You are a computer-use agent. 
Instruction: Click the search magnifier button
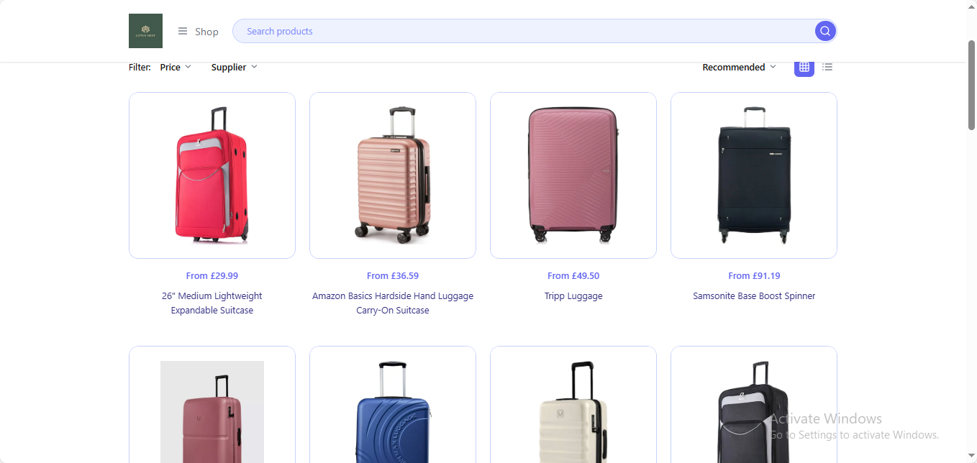824,31
